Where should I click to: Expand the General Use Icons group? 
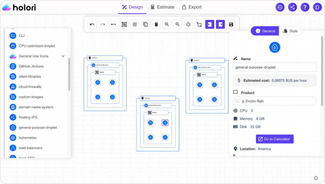coord(63,56)
